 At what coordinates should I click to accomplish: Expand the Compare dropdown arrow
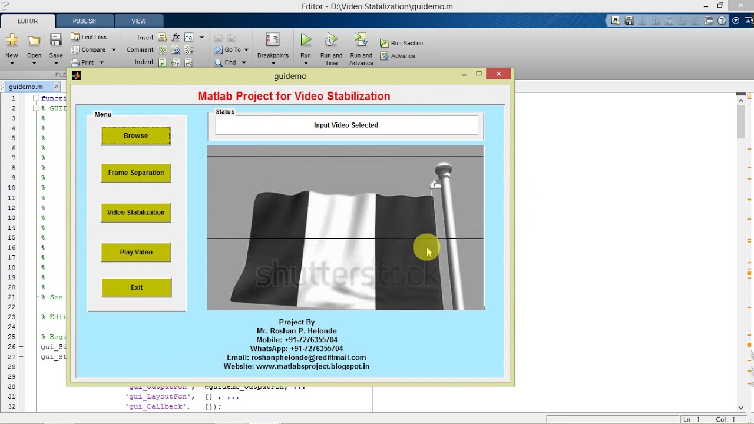tap(114, 50)
